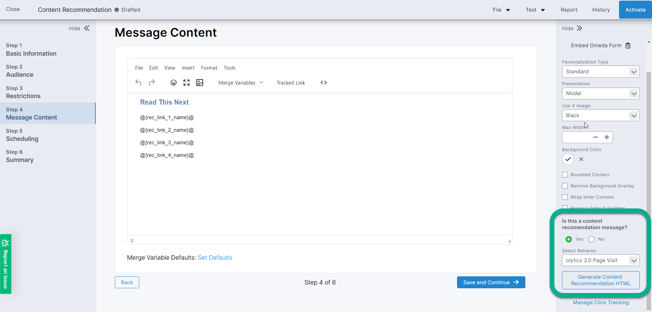Clear background color with the X icon
The height and width of the screenshot is (312, 652).
point(581,159)
